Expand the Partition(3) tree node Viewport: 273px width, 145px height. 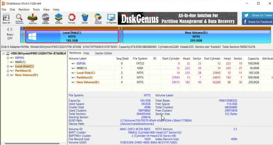click(8, 71)
